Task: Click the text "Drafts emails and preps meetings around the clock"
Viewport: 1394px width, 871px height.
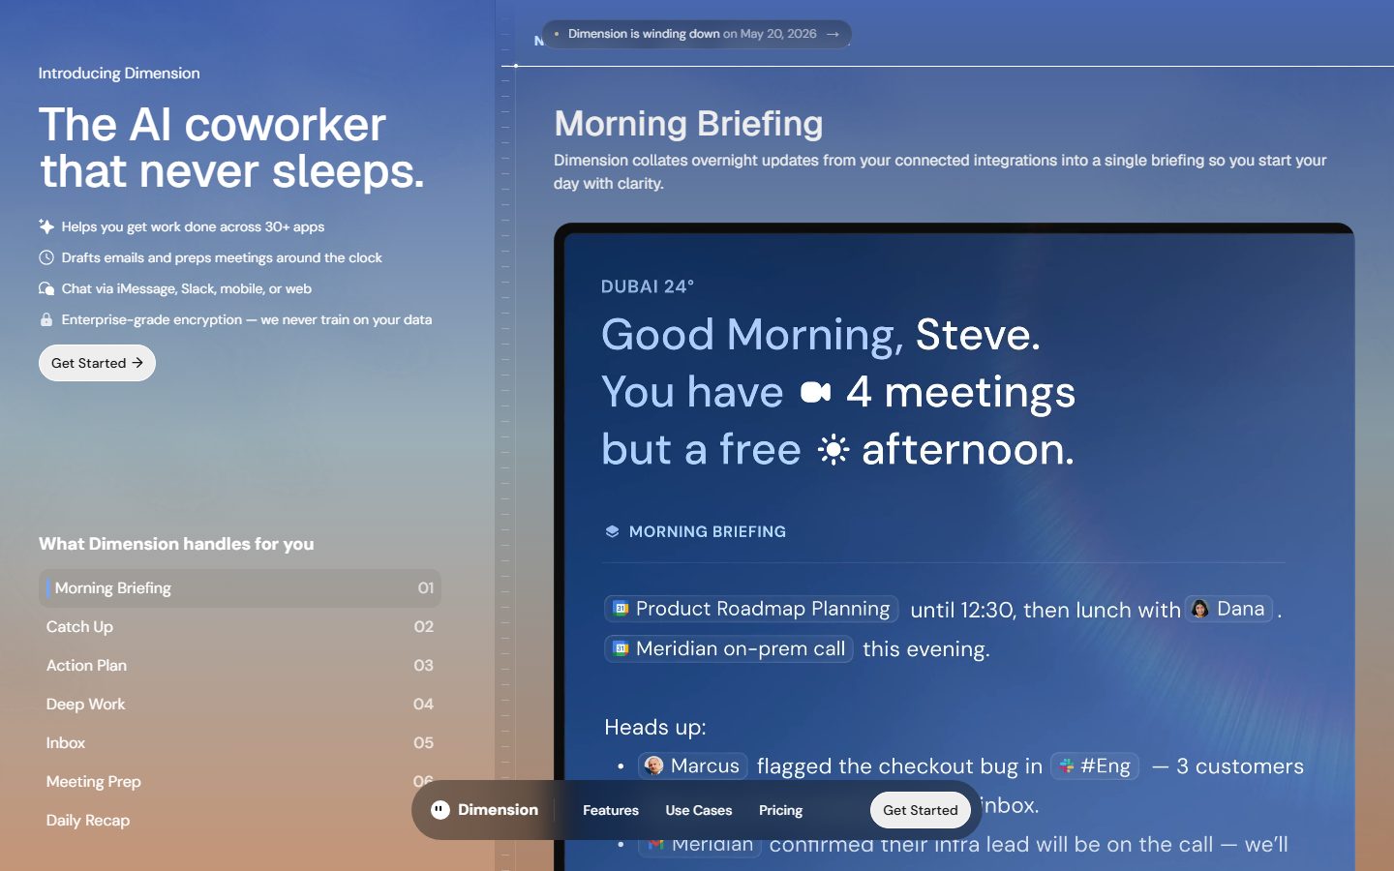Action: point(222,257)
